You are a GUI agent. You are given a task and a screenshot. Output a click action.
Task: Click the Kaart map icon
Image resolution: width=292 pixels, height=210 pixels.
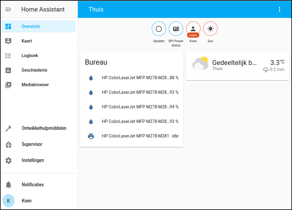pyautogui.click(x=8, y=41)
